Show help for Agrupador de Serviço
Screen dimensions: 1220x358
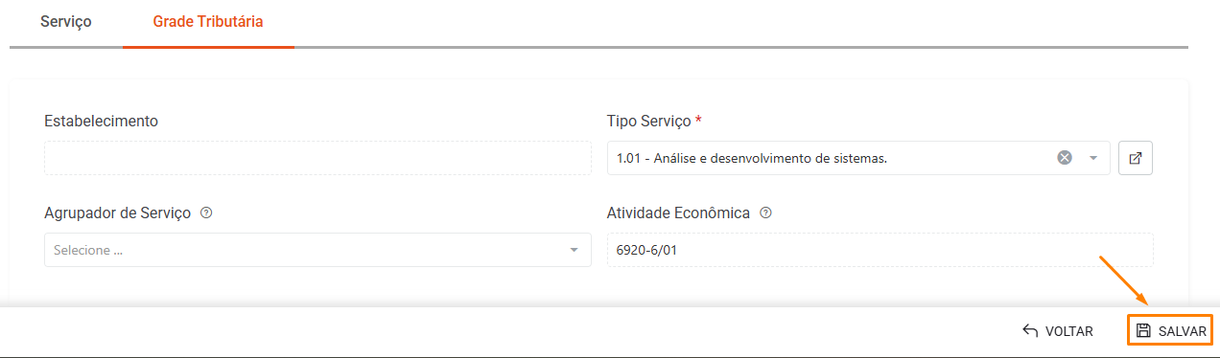(206, 213)
